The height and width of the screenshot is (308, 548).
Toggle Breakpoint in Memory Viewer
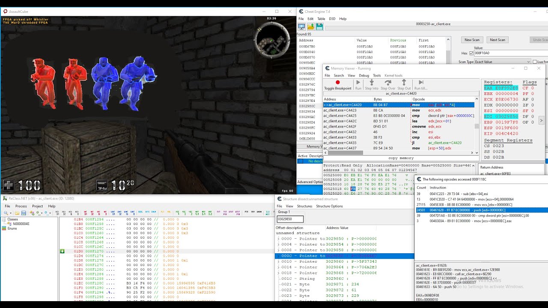click(x=337, y=85)
